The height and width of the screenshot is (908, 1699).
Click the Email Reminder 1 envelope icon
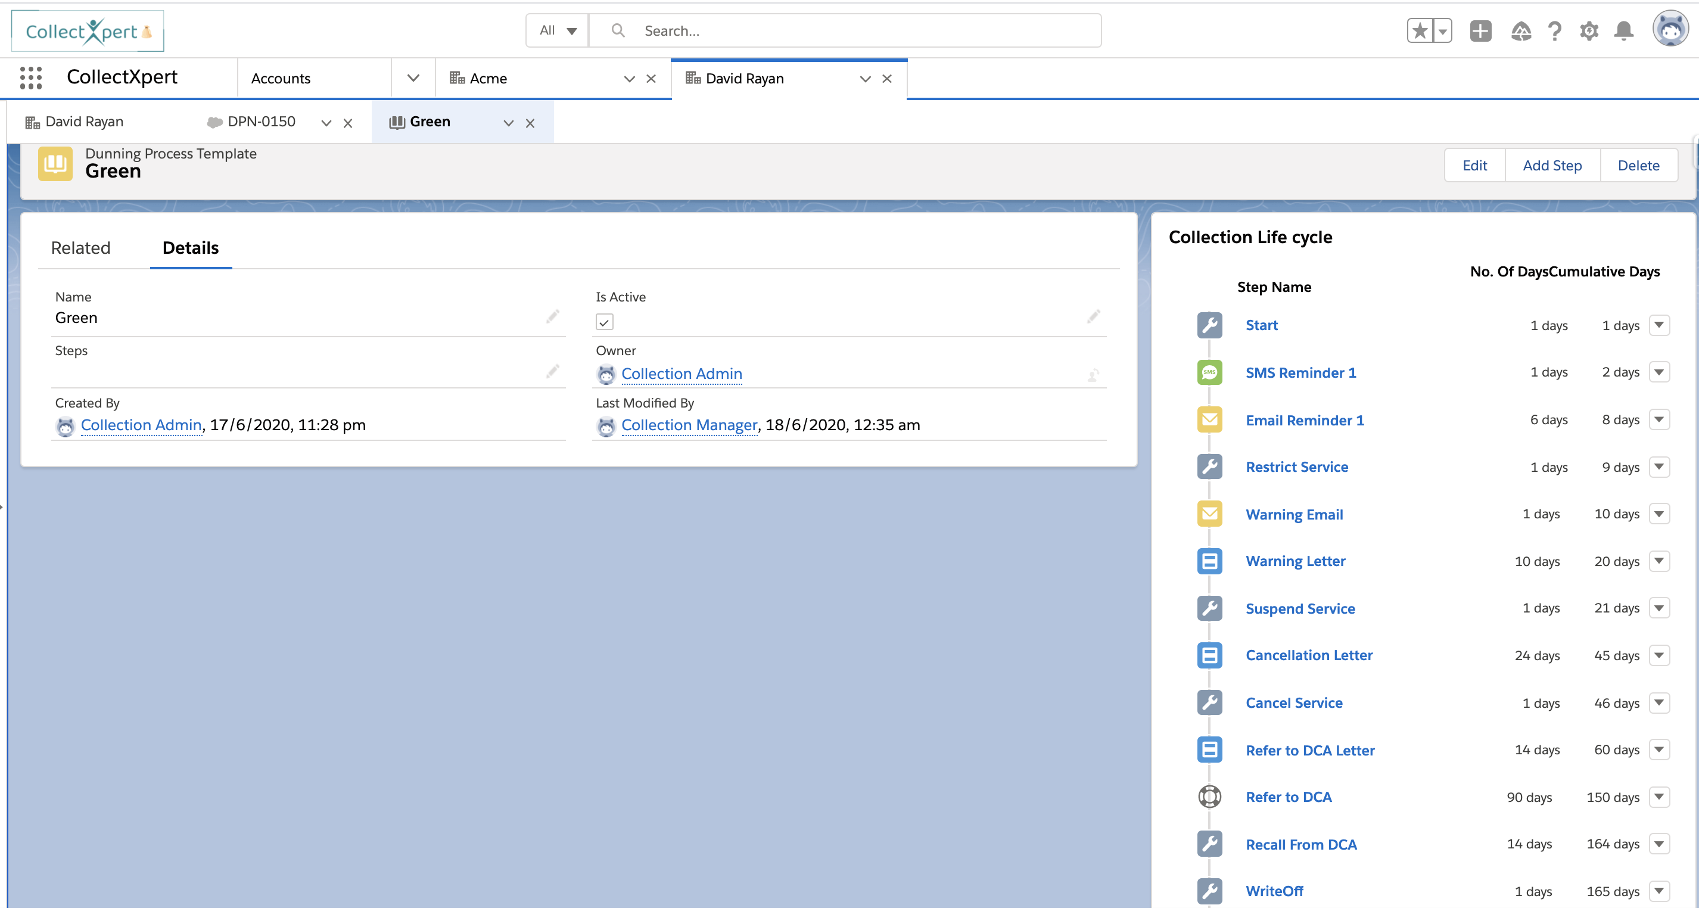pos(1209,419)
